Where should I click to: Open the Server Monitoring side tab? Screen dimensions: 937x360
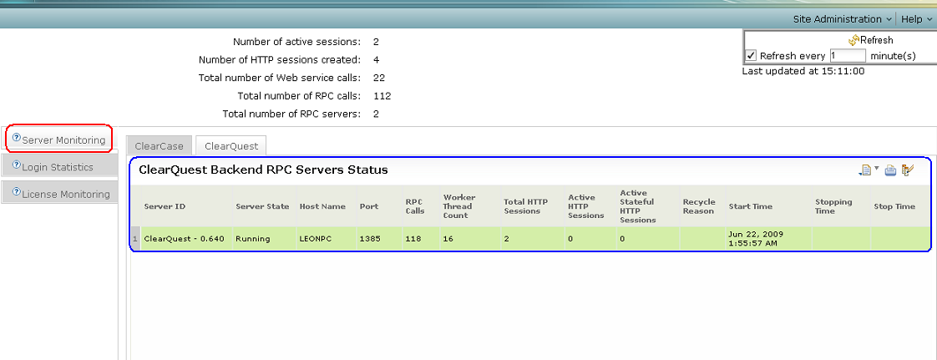tap(58, 140)
